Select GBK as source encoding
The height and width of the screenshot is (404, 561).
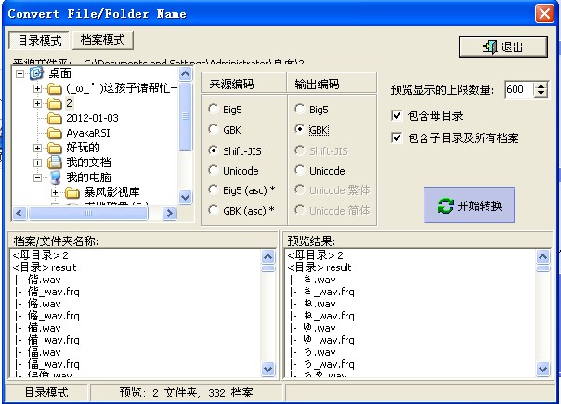214,129
